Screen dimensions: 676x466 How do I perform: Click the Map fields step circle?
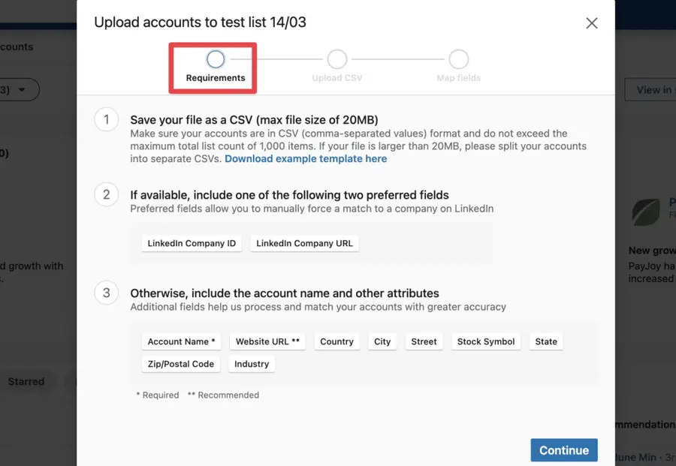click(458, 59)
